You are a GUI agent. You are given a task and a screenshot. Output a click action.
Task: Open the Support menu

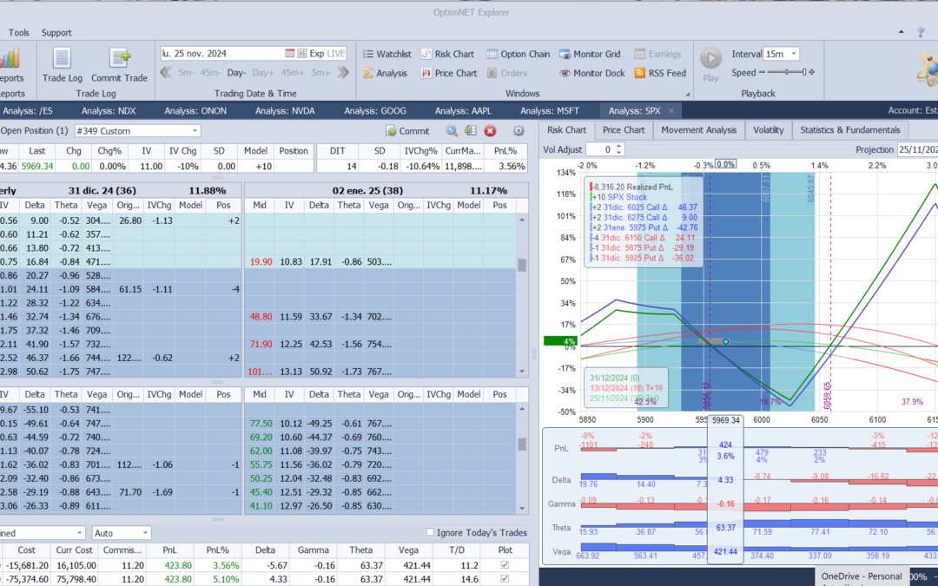click(x=56, y=32)
